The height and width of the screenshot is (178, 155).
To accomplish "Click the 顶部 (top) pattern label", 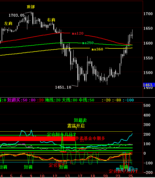I will point(31,6).
